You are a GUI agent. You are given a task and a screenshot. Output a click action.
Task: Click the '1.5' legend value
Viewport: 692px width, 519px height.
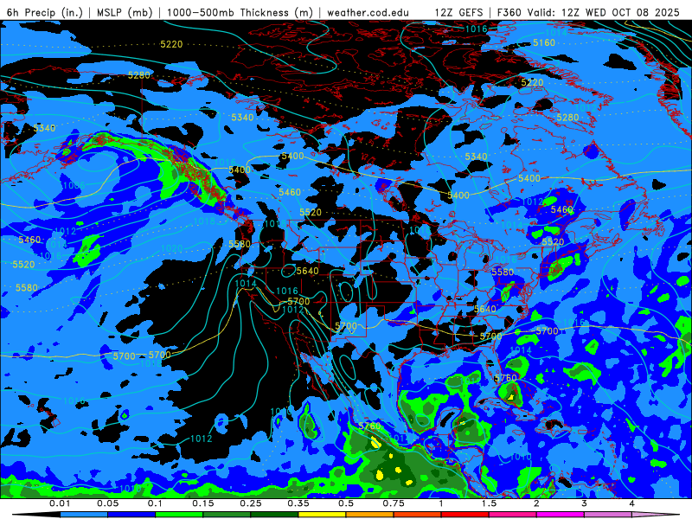click(x=489, y=503)
